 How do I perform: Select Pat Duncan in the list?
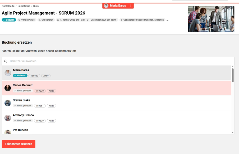pos(117,130)
